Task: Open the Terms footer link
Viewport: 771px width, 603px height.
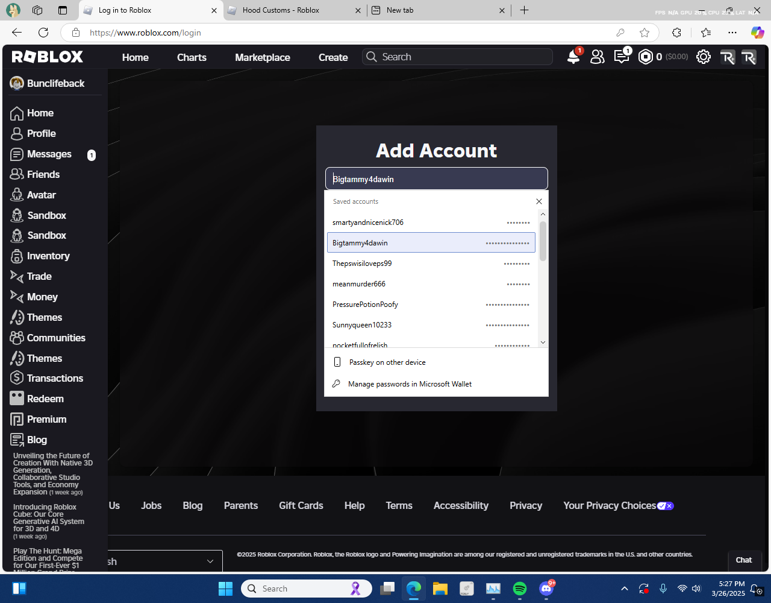Action: [x=399, y=505]
